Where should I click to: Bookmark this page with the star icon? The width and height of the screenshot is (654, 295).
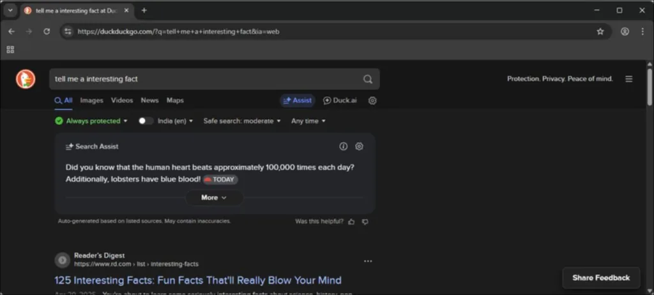coord(600,32)
